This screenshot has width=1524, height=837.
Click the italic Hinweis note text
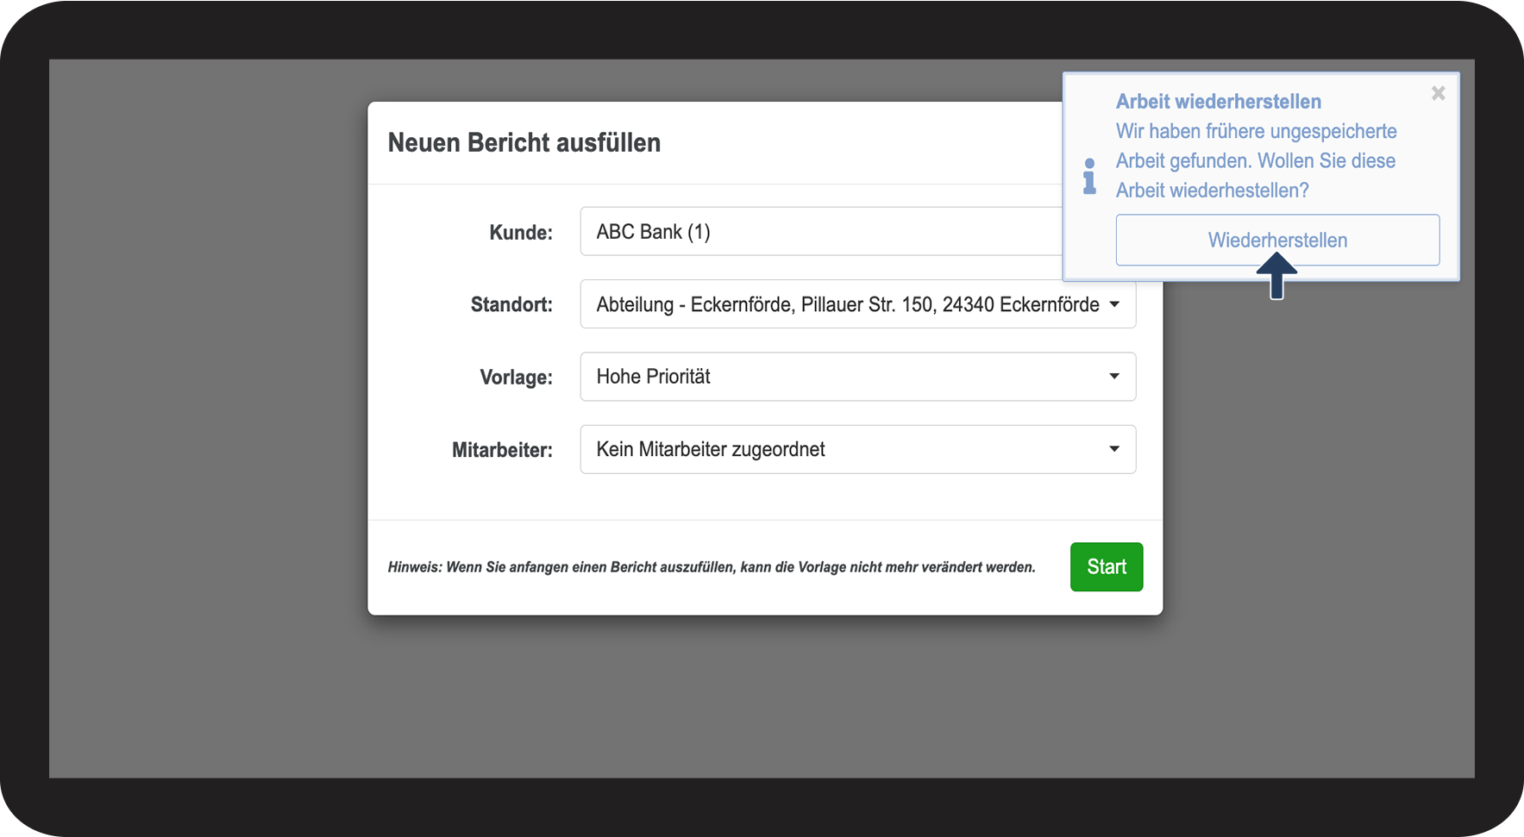tap(712, 567)
